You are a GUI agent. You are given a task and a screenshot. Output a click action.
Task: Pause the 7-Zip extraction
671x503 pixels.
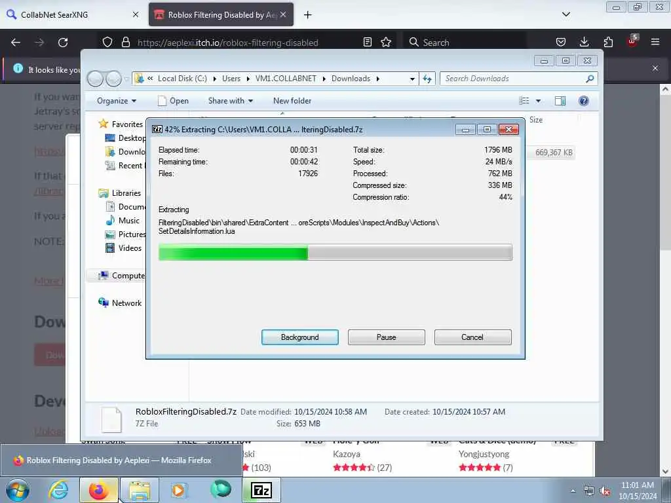386,337
